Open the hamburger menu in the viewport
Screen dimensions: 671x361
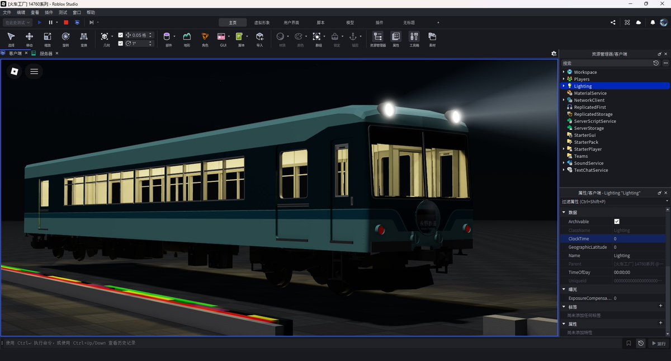coord(34,71)
